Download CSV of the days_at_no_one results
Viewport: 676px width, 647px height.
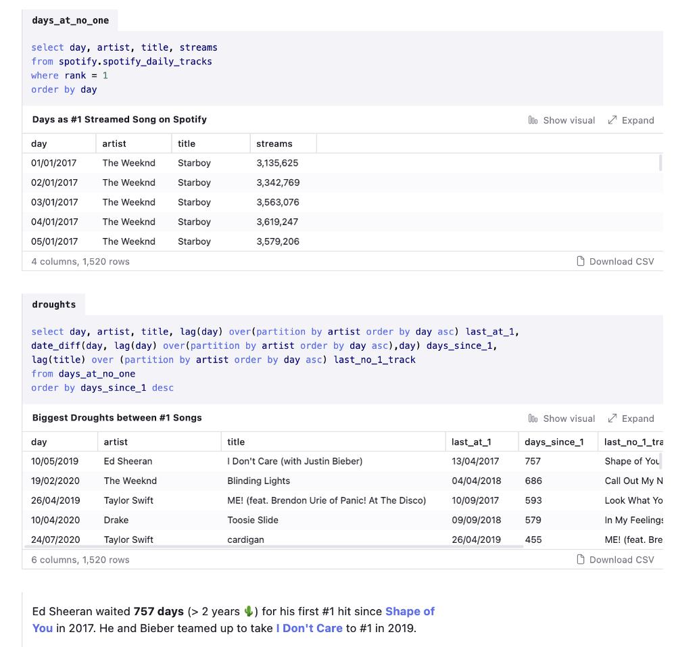coord(621,262)
